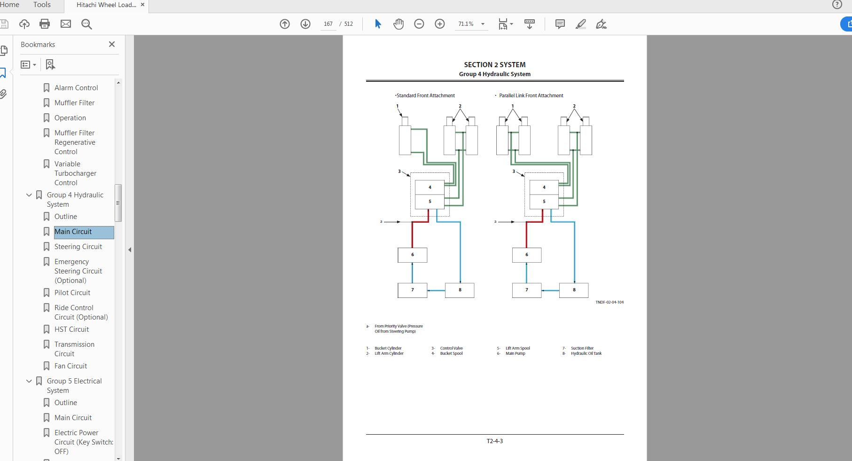The image size is (852, 461).
Task: Toggle the attachments panel
Action: tap(4, 94)
